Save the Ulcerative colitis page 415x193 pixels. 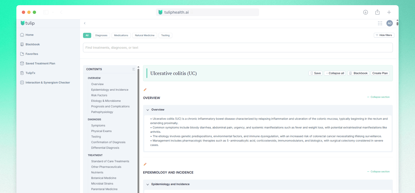click(315, 73)
